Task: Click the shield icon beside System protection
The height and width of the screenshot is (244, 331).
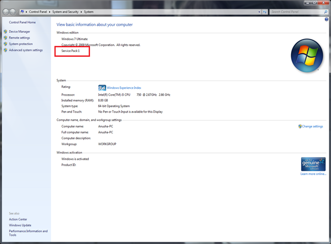Action: (5, 44)
